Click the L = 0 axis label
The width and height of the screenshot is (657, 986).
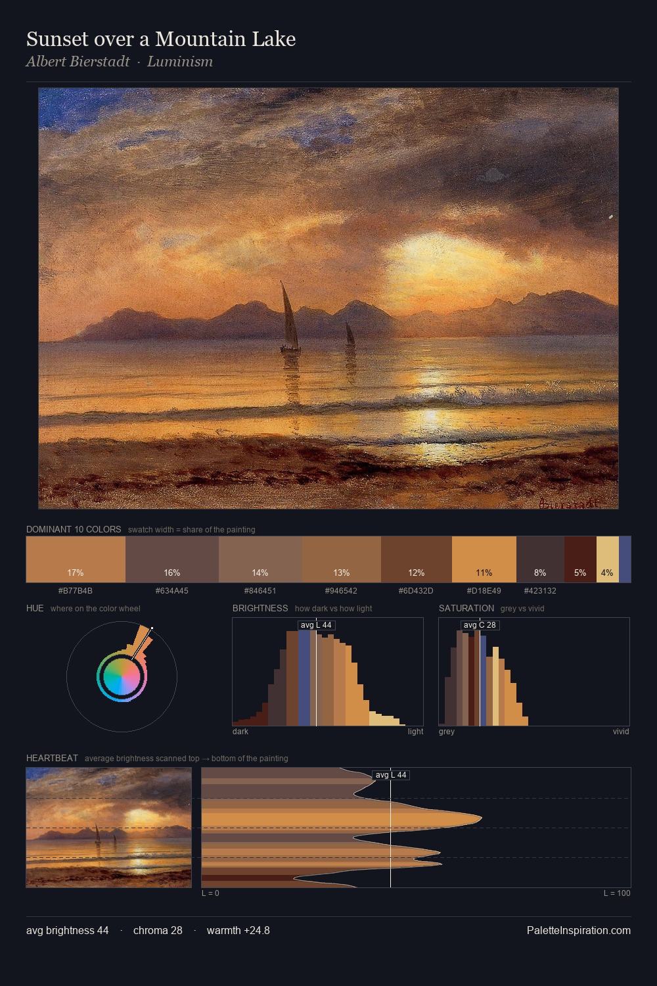click(210, 893)
